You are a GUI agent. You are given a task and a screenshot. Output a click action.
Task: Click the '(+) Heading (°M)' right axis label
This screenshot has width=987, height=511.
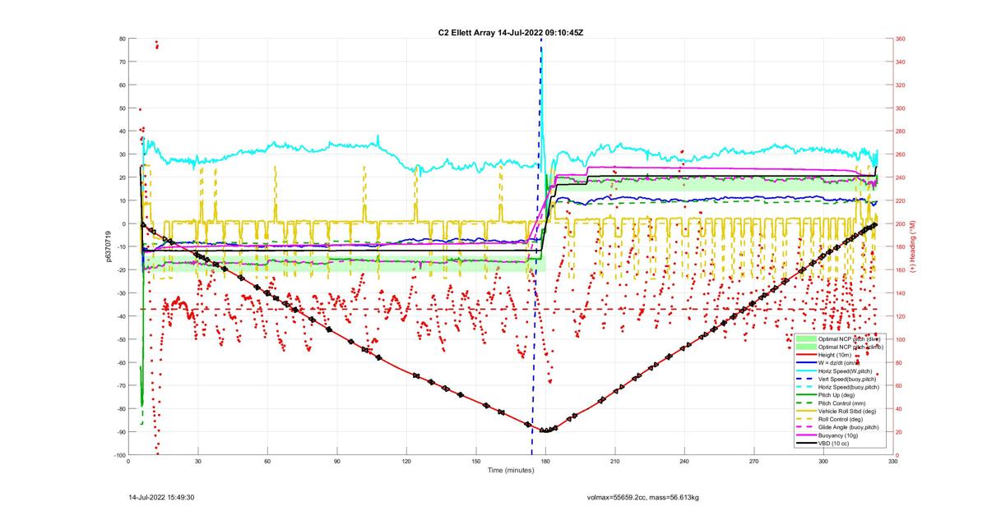(914, 246)
